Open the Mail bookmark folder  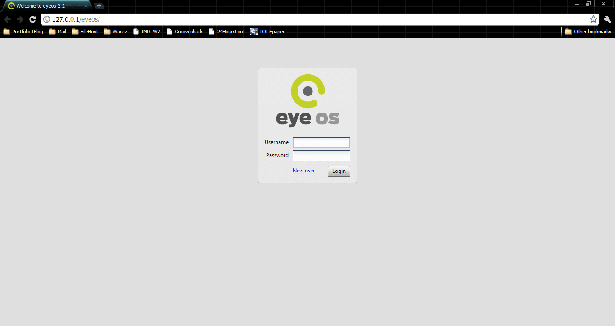(58, 32)
